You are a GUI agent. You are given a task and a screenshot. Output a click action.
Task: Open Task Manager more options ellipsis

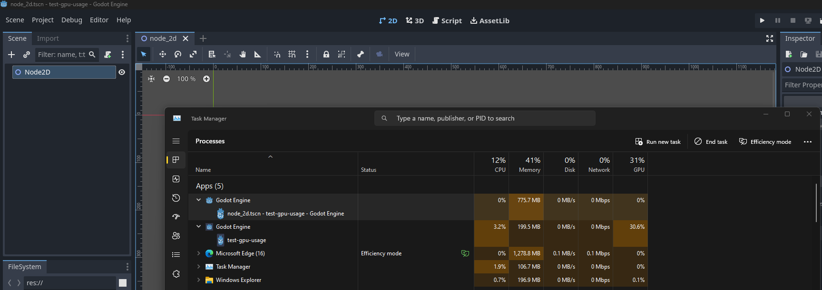(808, 142)
